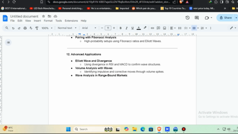Open File Explorer from taskbar
Image resolution: width=238 pixels, height=134 pixels.
tap(135, 129)
